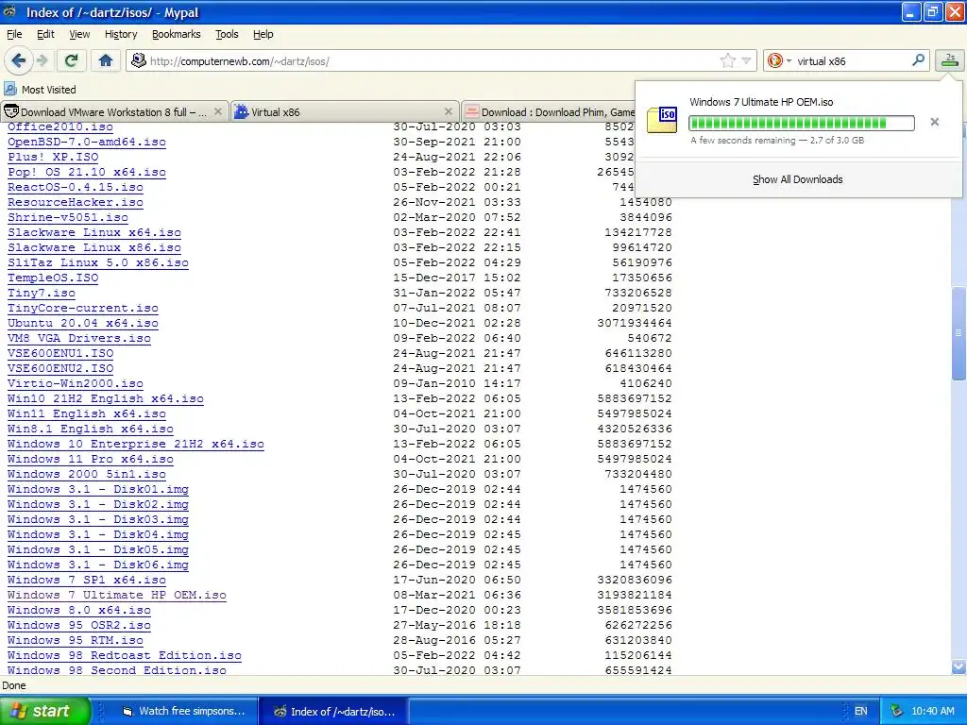Download Tiny7.iso
This screenshot has width=967, height=725.
[42, 293]
